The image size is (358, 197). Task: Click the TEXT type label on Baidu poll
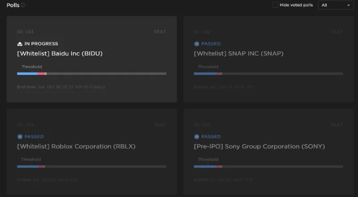[160, 32]
